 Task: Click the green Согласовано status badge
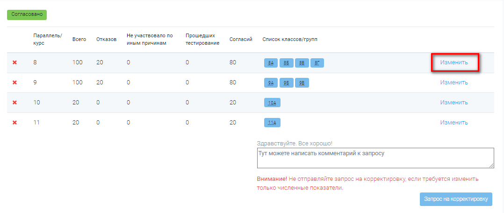[x=27, y=15]
